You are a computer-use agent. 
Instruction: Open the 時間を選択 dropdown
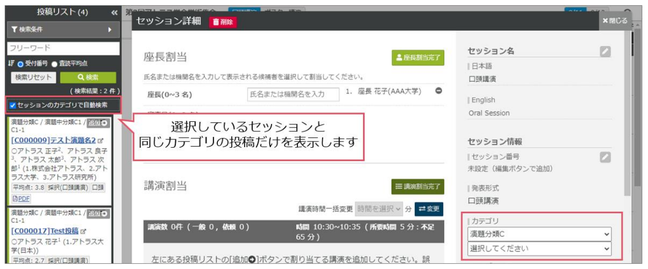click(x=379, y=209)
